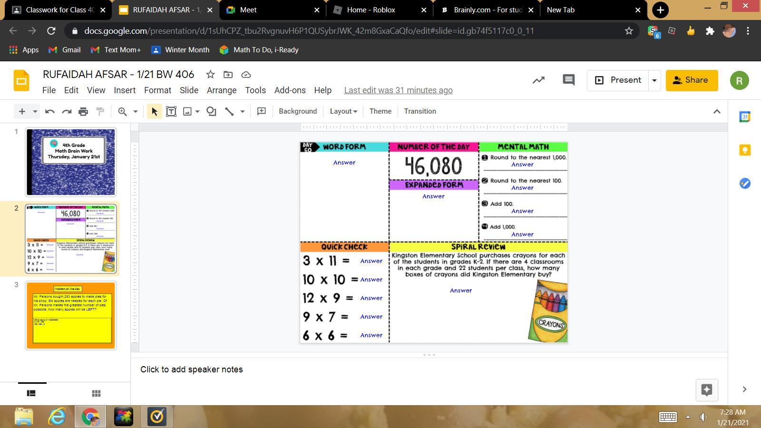The image size is (761, 428).
Task: Select slide 3 thumbnail
Action: click(x=71, y=315)
